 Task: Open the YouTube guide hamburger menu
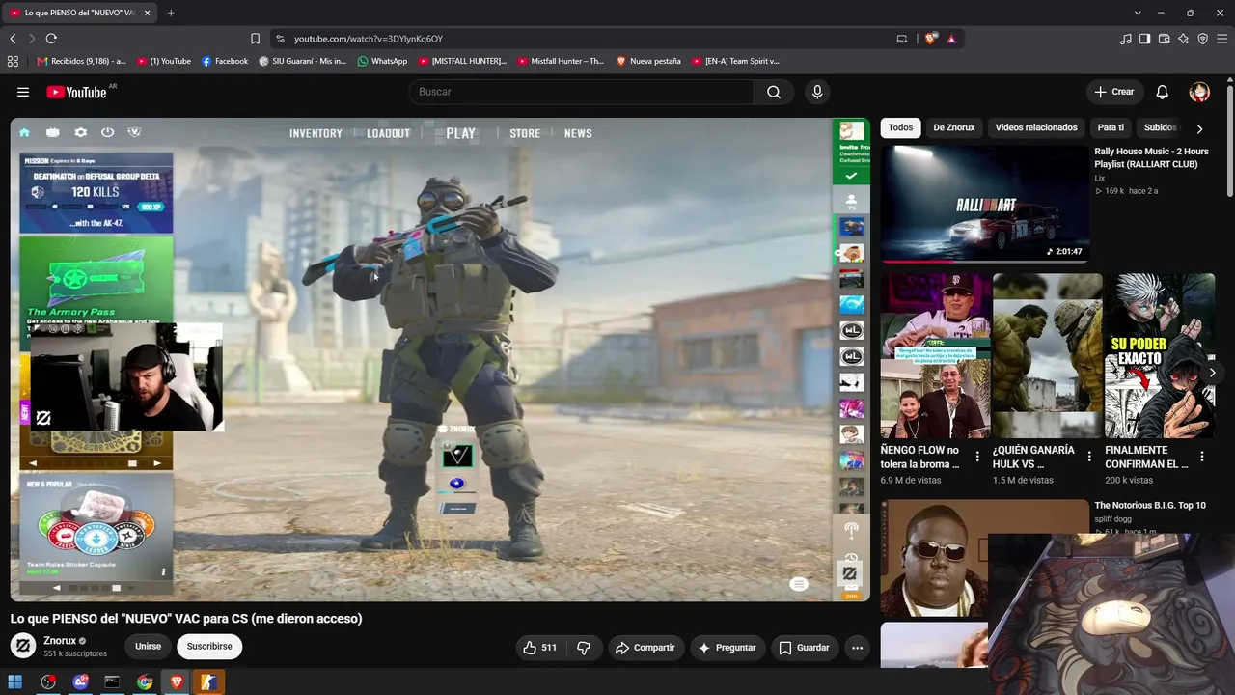[x=23, y=92]
